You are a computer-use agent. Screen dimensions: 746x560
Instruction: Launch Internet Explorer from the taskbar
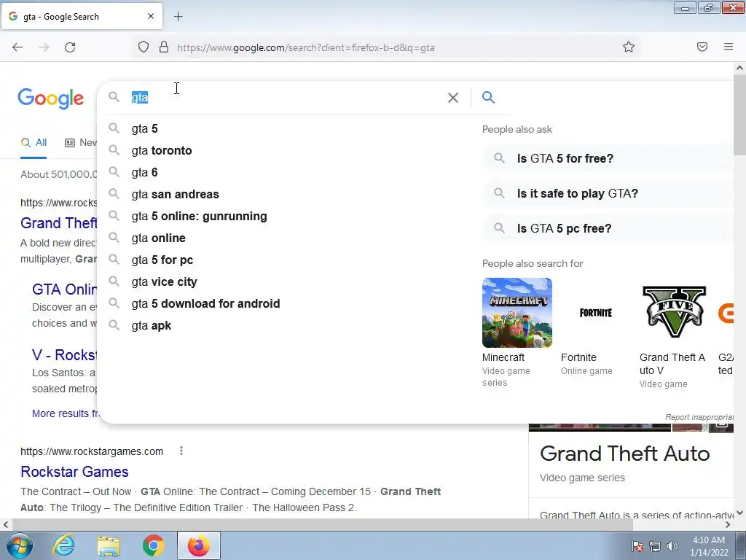63,545
